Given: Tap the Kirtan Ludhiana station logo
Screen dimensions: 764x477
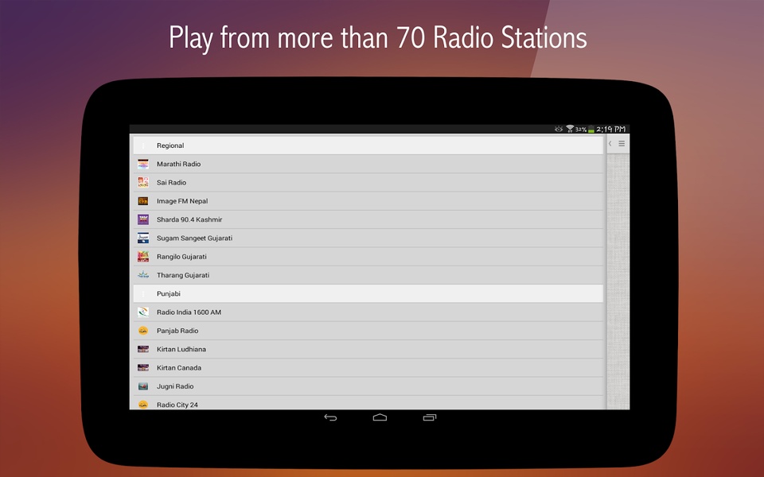Looking at the screenshot, I should (142, 349).
